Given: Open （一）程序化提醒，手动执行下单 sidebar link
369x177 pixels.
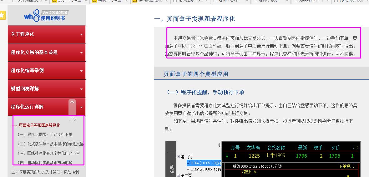Looking at the screenshot, I should tap(45, 135).
